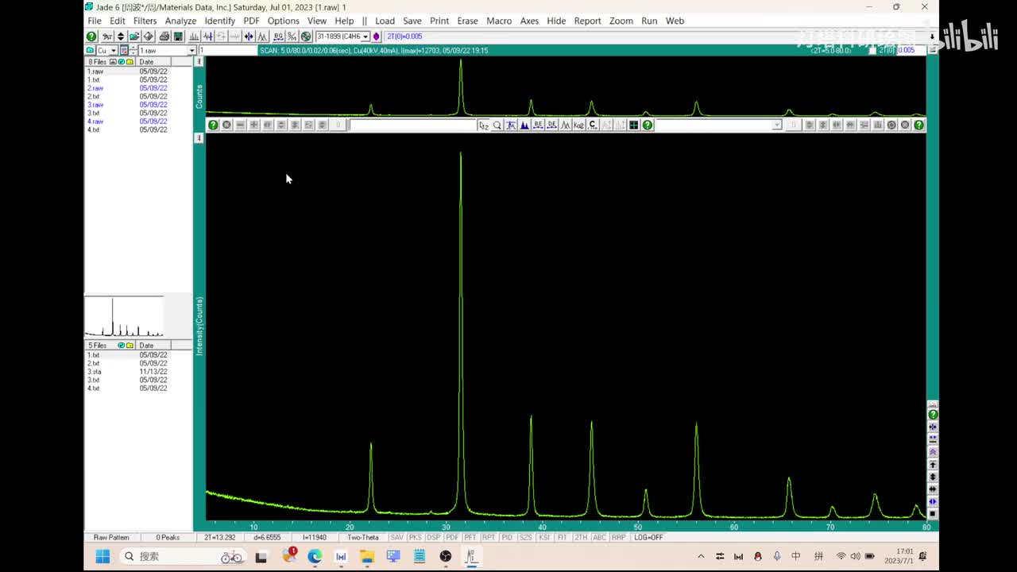Toggle the Two-Theta axis unit
This screenshot has width=1017, height=572.
coord(363,538)
